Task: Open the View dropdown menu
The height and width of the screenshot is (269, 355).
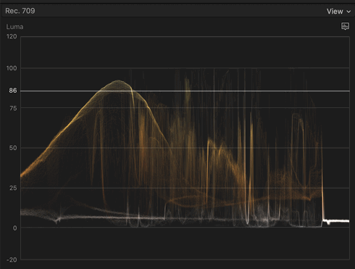Action: click(338, 12)
